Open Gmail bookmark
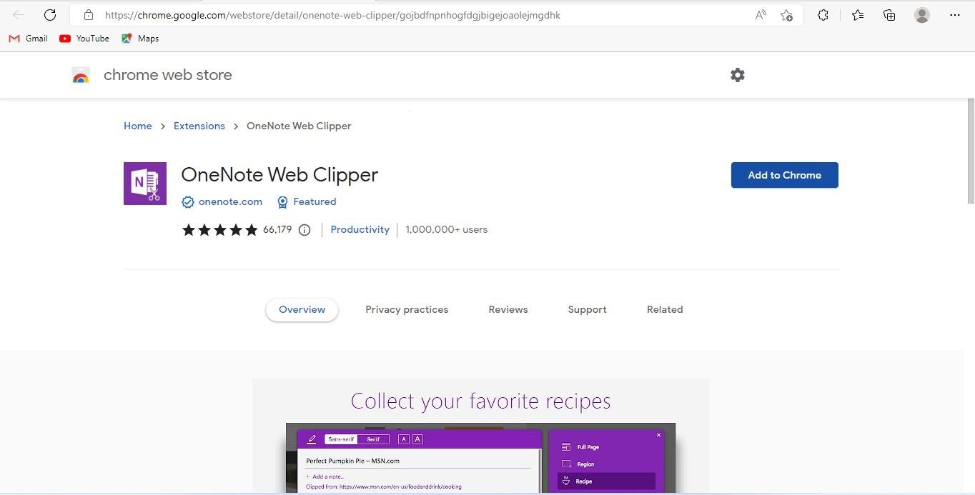 coord(28,39)
